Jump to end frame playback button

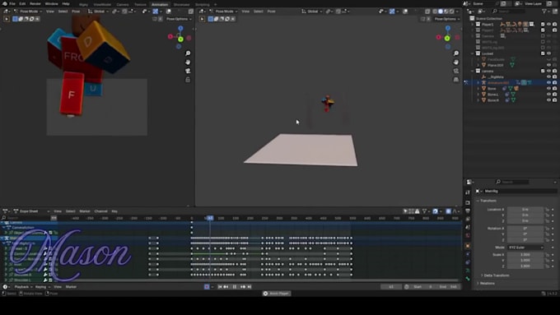(250, 287)
